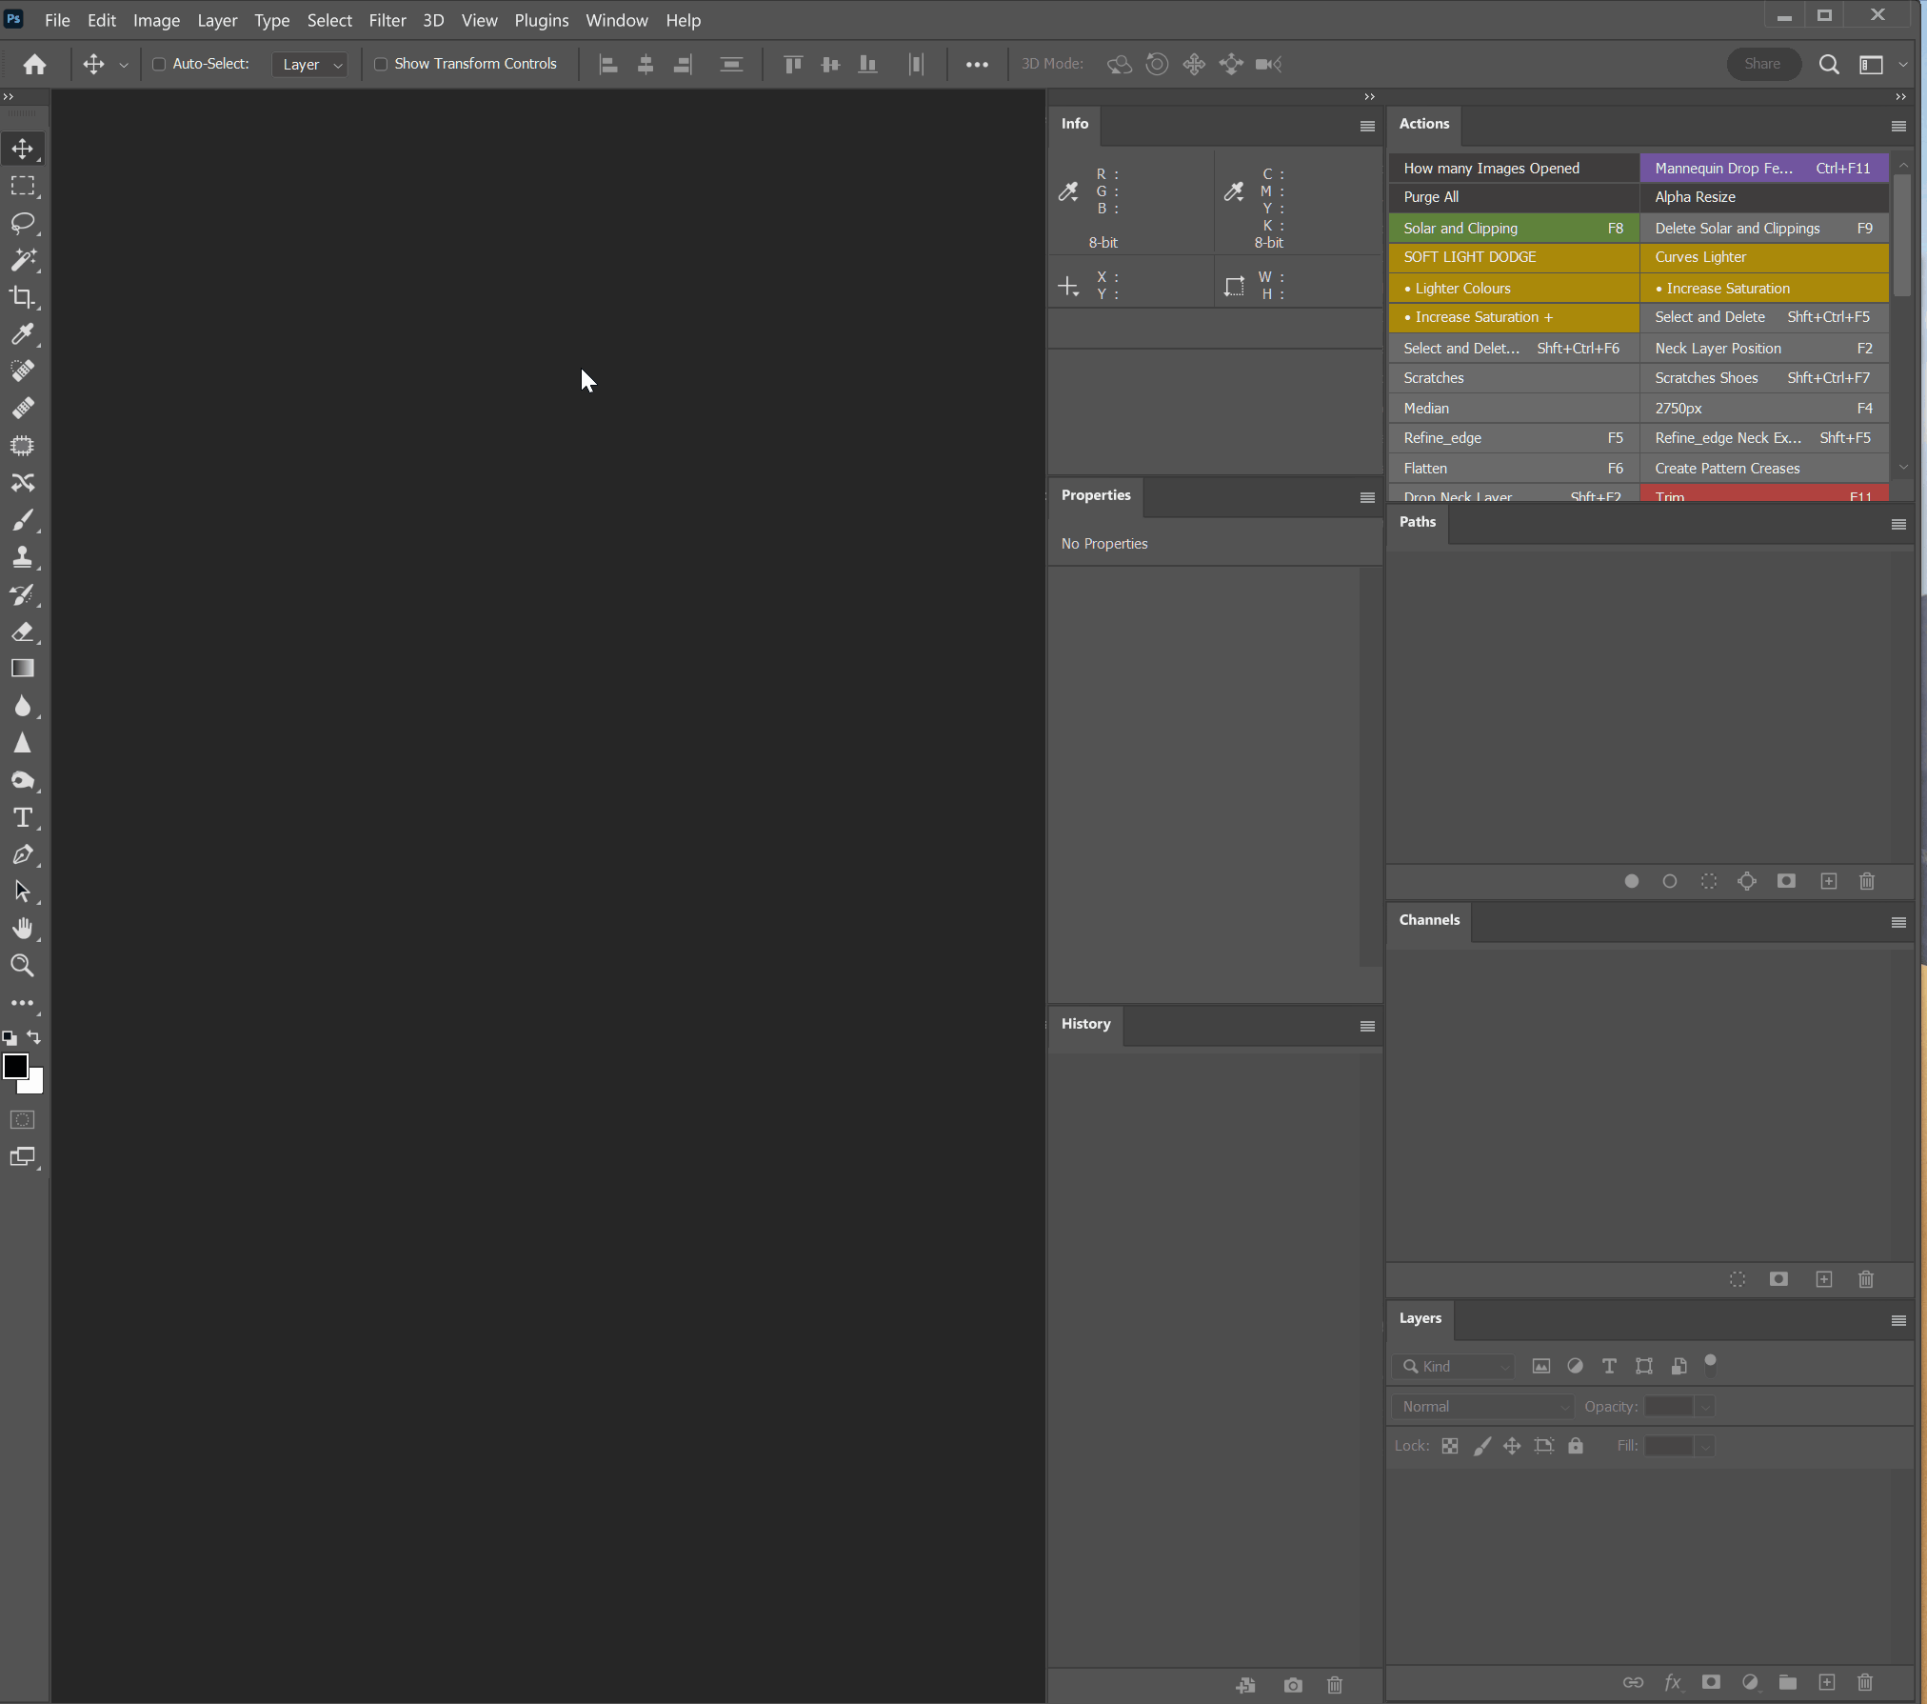Screen dimensions: 1927x1704
Task: Open the Filter menu
Action: [387, 20]
